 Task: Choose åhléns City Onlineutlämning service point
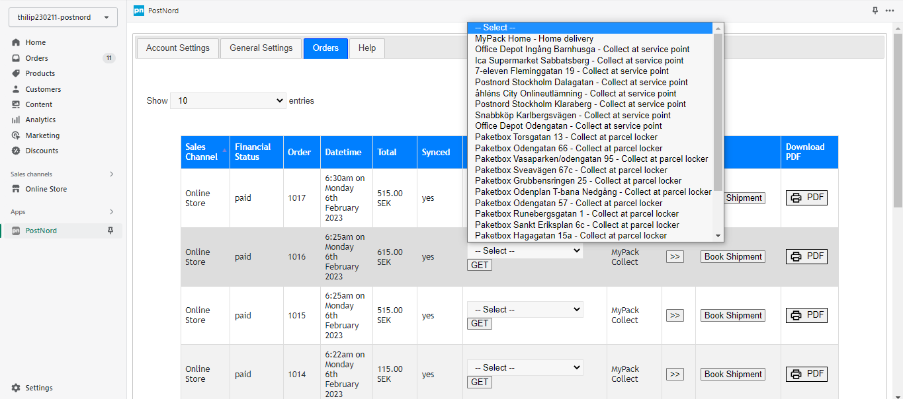[590, 94]
